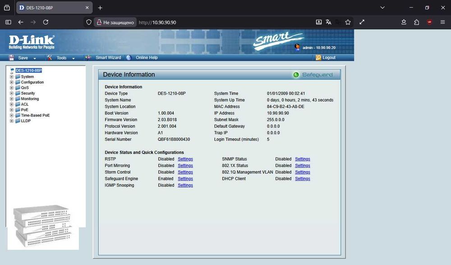Click the Time-Based PoE folder icon

tap(18, 115)
